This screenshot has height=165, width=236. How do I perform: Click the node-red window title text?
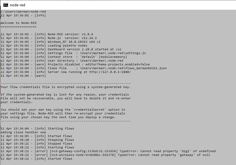point(17,5)
